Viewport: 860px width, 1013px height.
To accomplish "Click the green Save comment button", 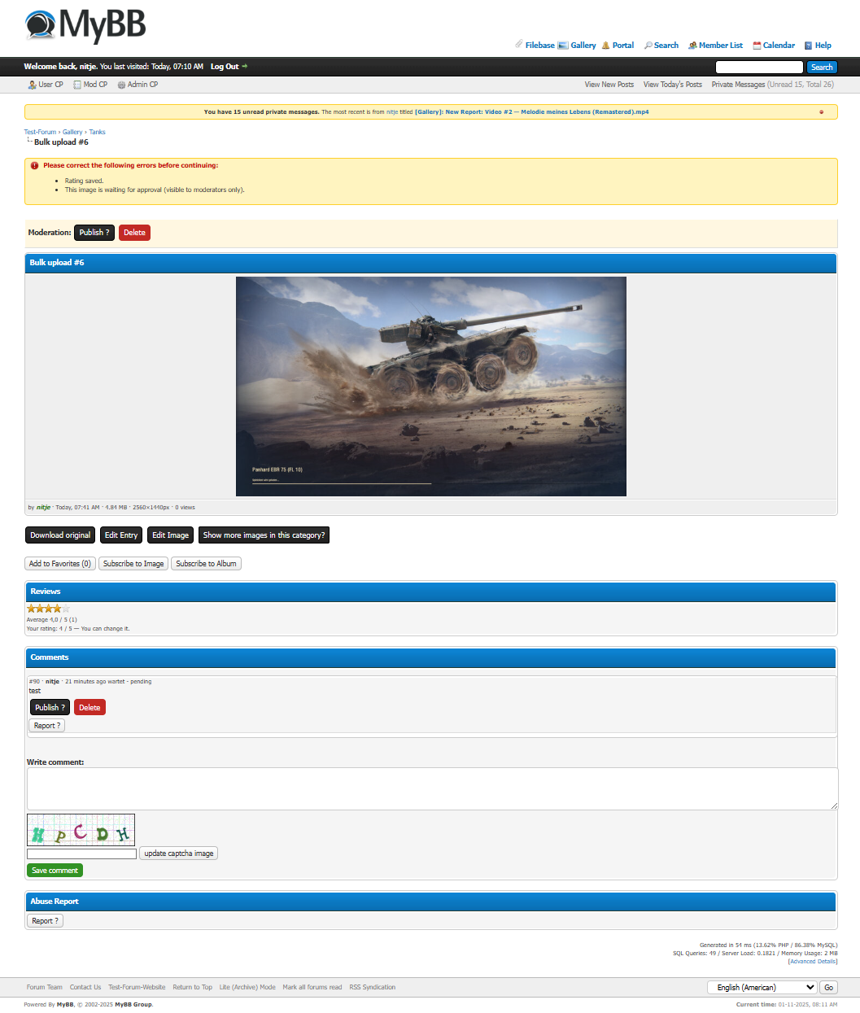I will [55, 871].
